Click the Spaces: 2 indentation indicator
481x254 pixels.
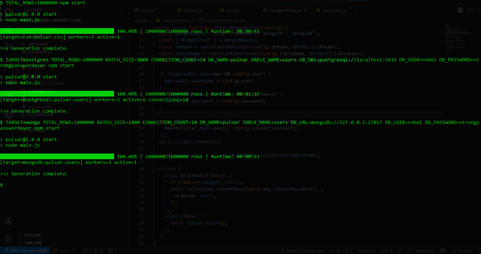coord(366,250)
